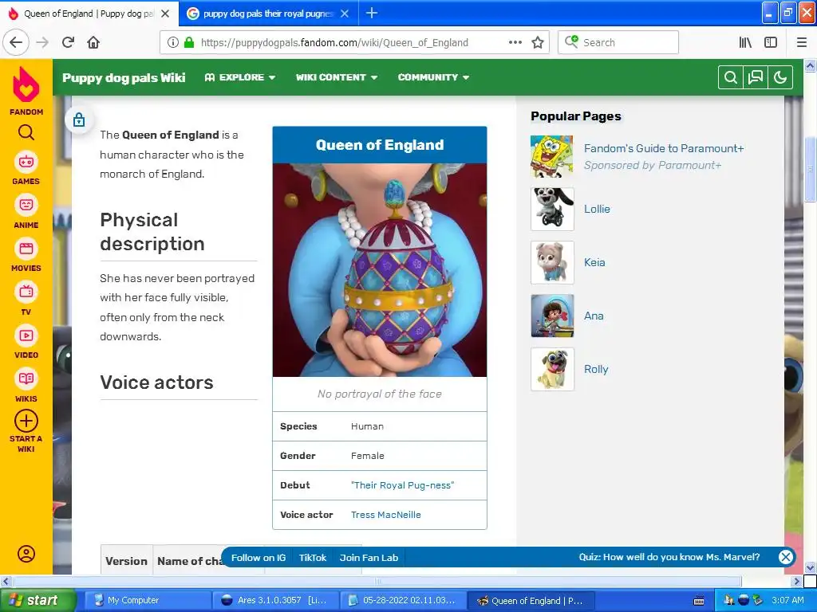Open the Games section icon
The image size is (817, 612).
pyautogui.click(x=26, y=163)
